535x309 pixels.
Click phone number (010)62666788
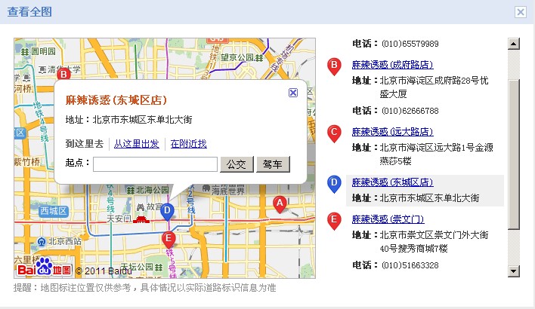tap(410, 111)
